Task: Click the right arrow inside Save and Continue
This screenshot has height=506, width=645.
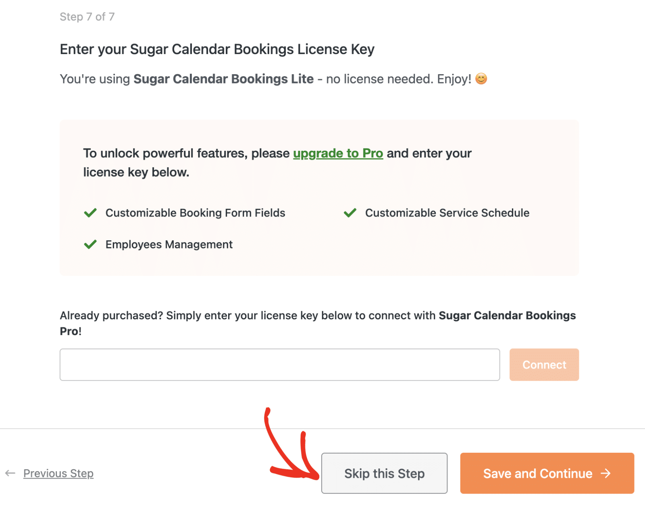Action: [x=606, y=473]
